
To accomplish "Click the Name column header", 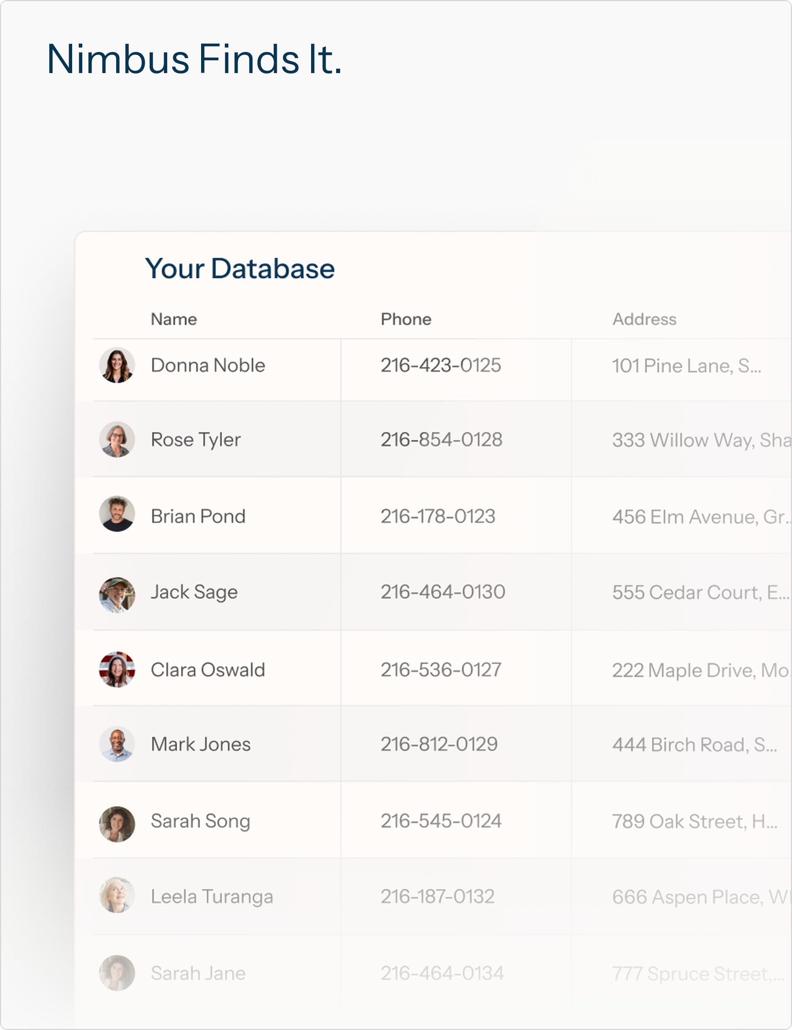I will tap(173, 319).
